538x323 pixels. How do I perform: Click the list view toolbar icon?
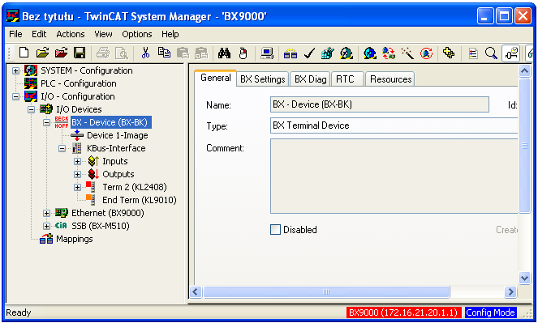tap(473, 53)
